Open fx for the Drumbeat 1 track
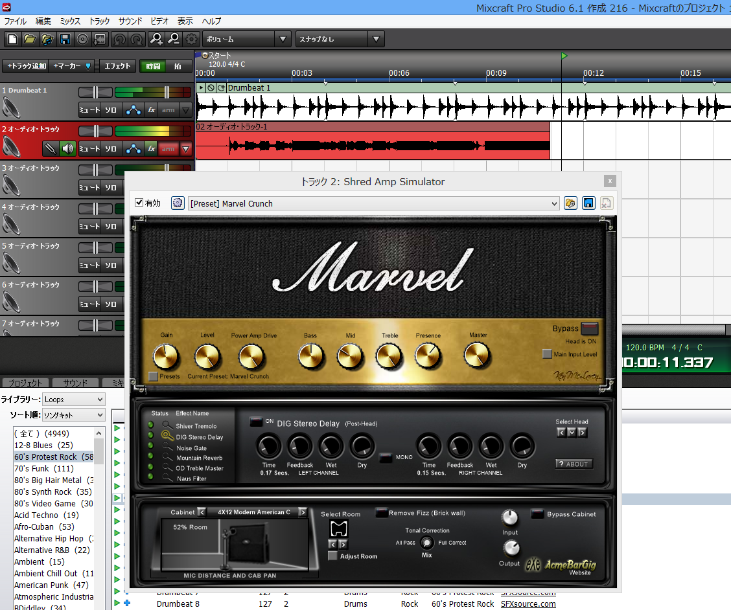731x610 pixels. tap(152, 110)
